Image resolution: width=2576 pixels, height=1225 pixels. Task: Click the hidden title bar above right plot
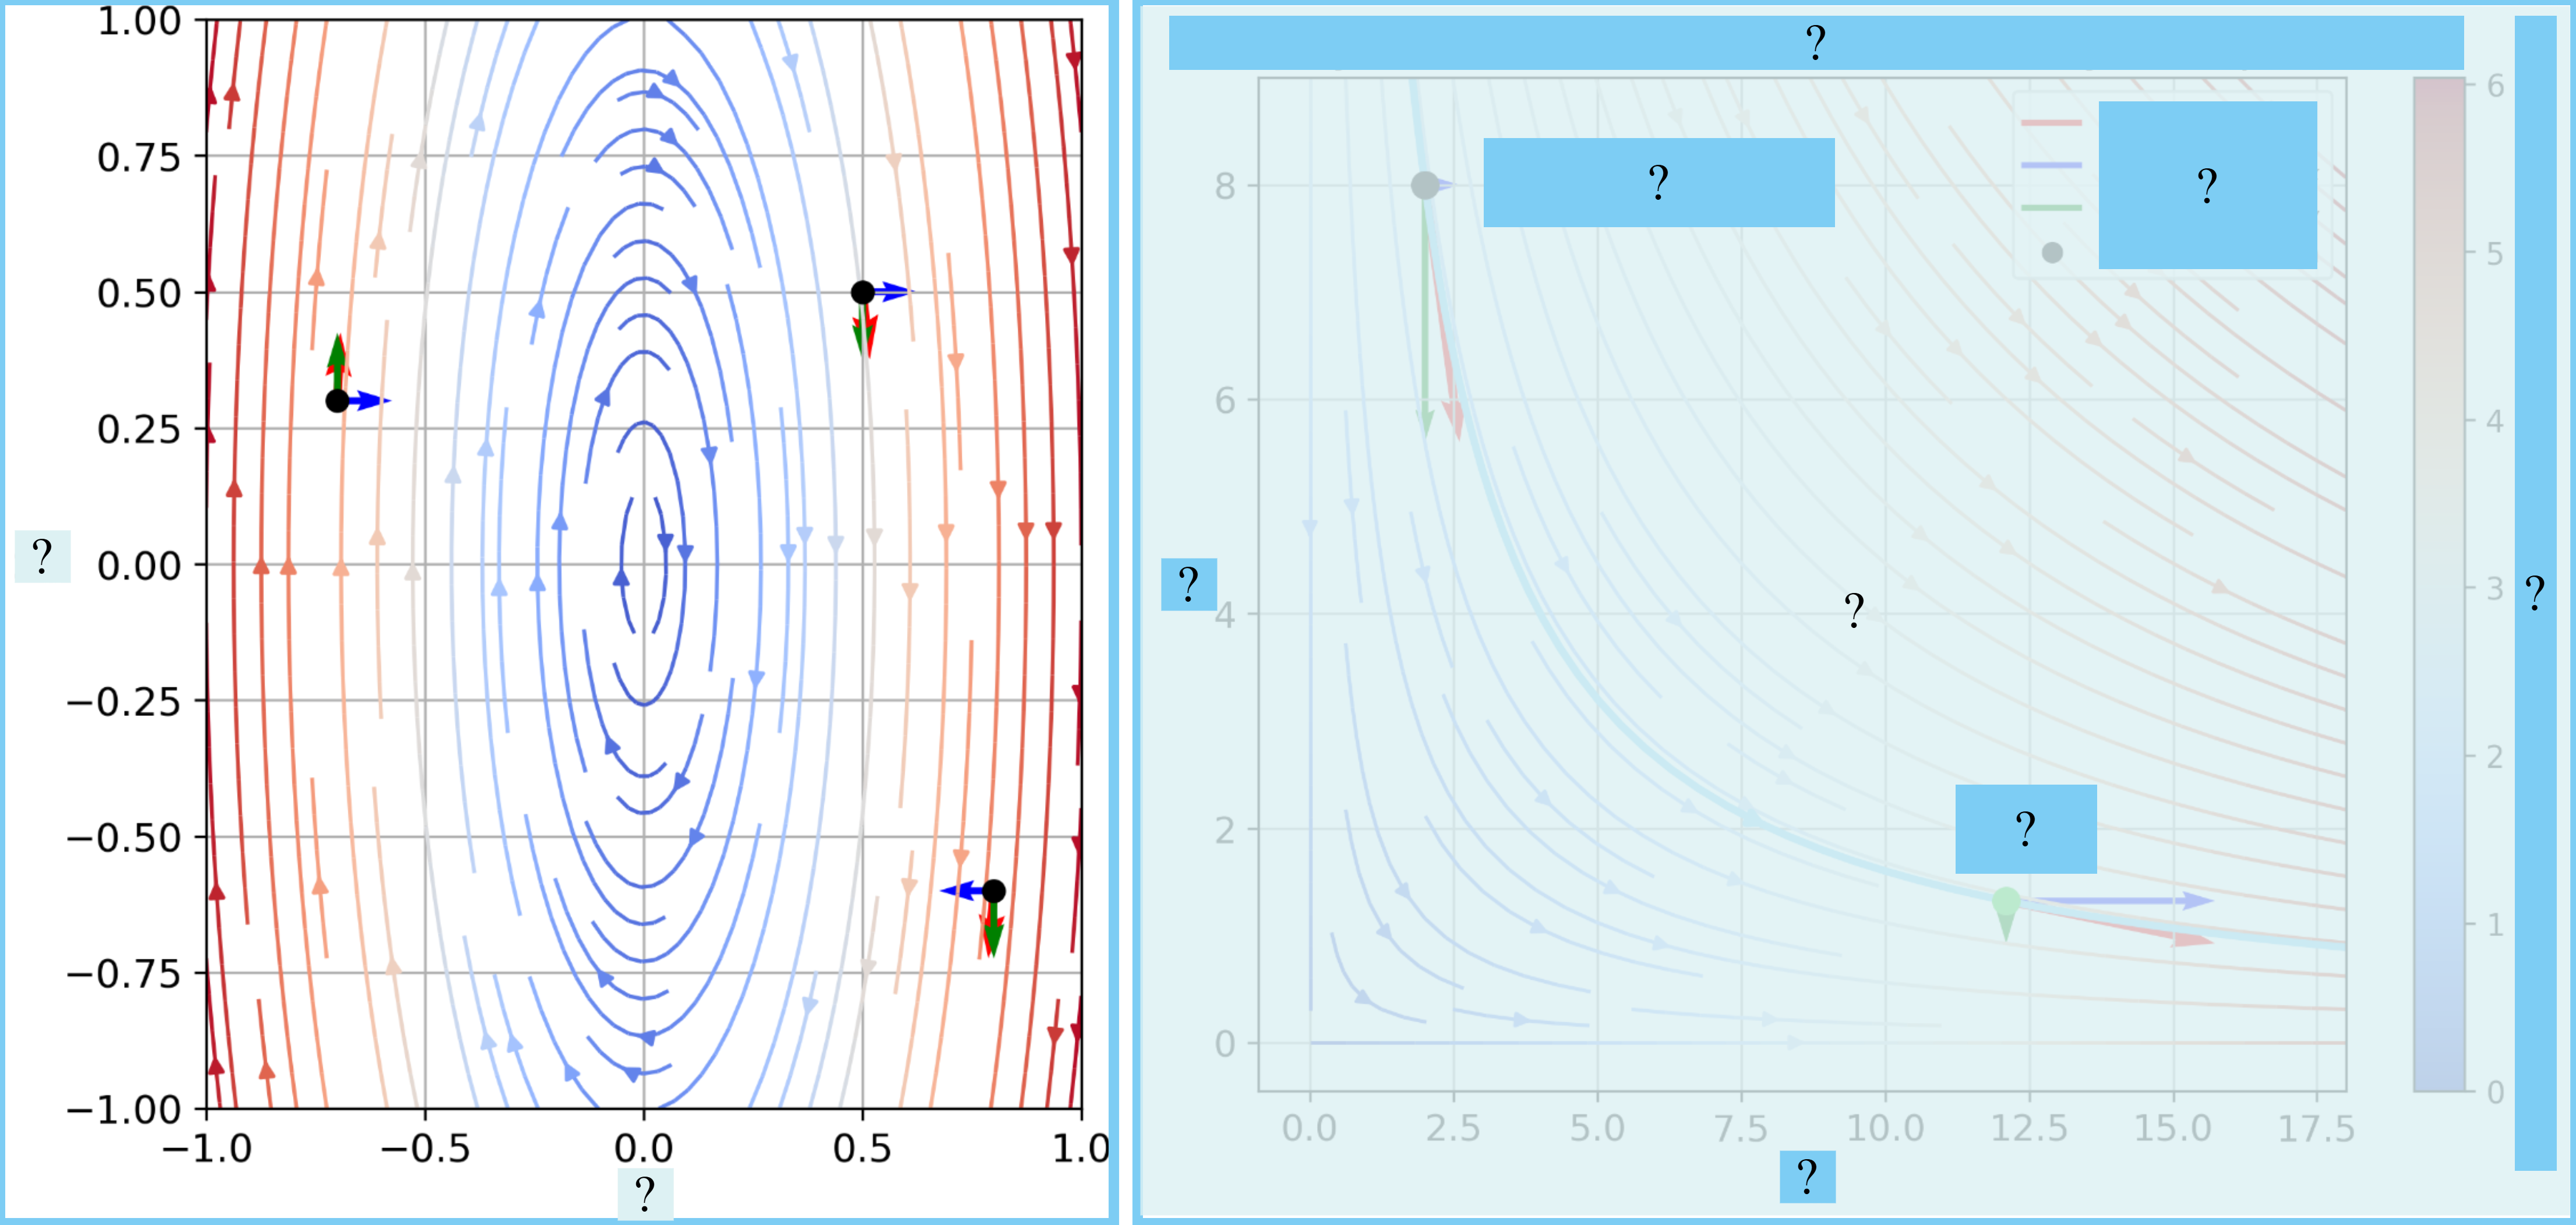pyautogui.click(x=1815, y=43)
